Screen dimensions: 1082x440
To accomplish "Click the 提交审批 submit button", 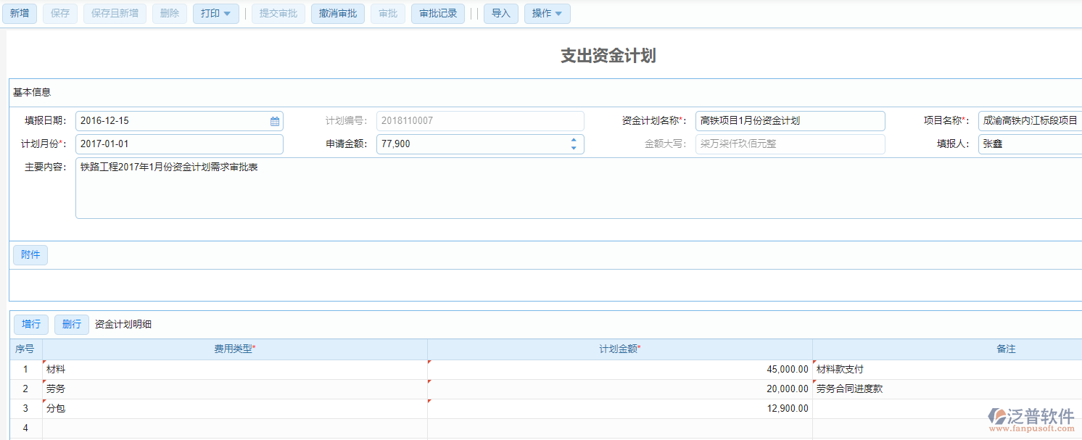I will [278, 13].
